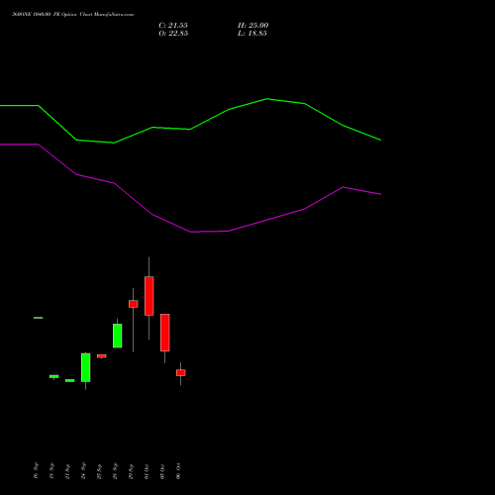Image resolution: width=495 pixels, height=495 pixels.
Task: Click the small red candle above 06 Oct
Action: 181,373
